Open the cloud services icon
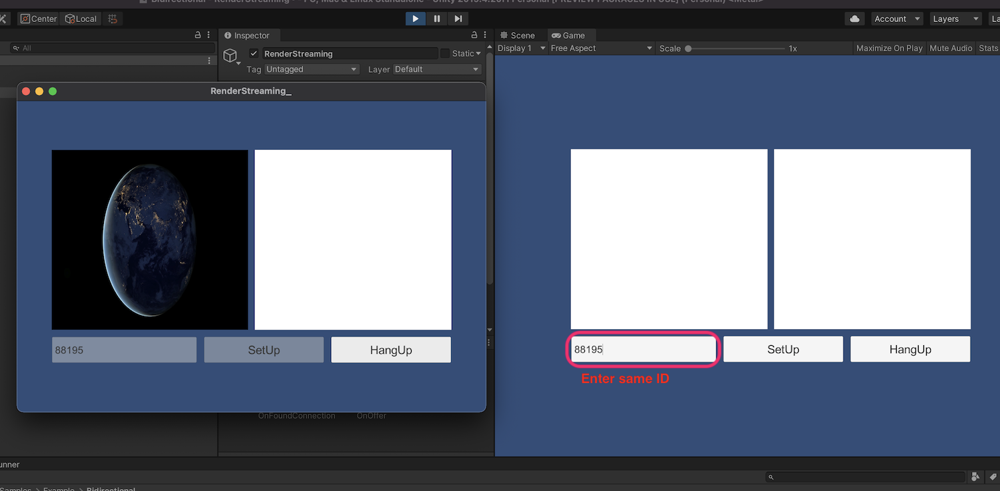Viewport: 1000px width, 491px height. click(x=855, y=19)
